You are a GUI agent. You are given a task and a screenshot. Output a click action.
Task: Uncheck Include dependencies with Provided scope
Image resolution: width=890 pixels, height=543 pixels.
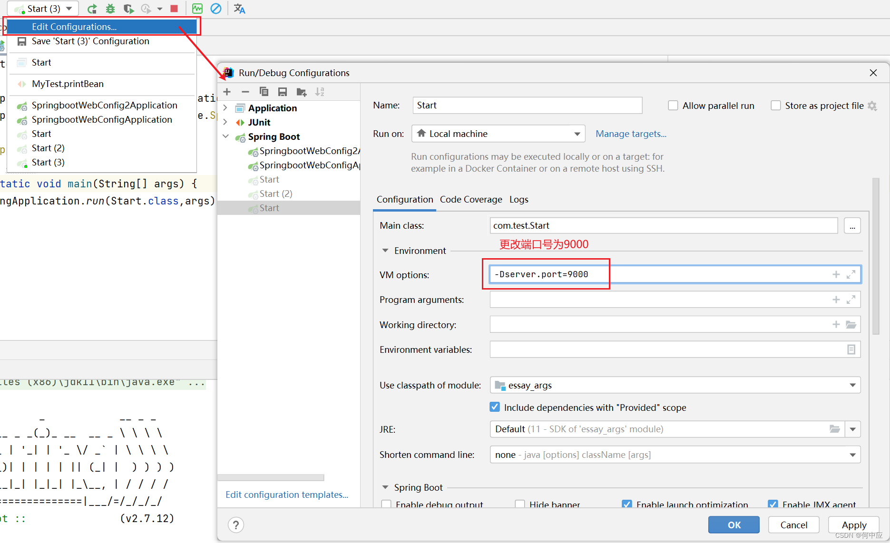pos(495,407)
